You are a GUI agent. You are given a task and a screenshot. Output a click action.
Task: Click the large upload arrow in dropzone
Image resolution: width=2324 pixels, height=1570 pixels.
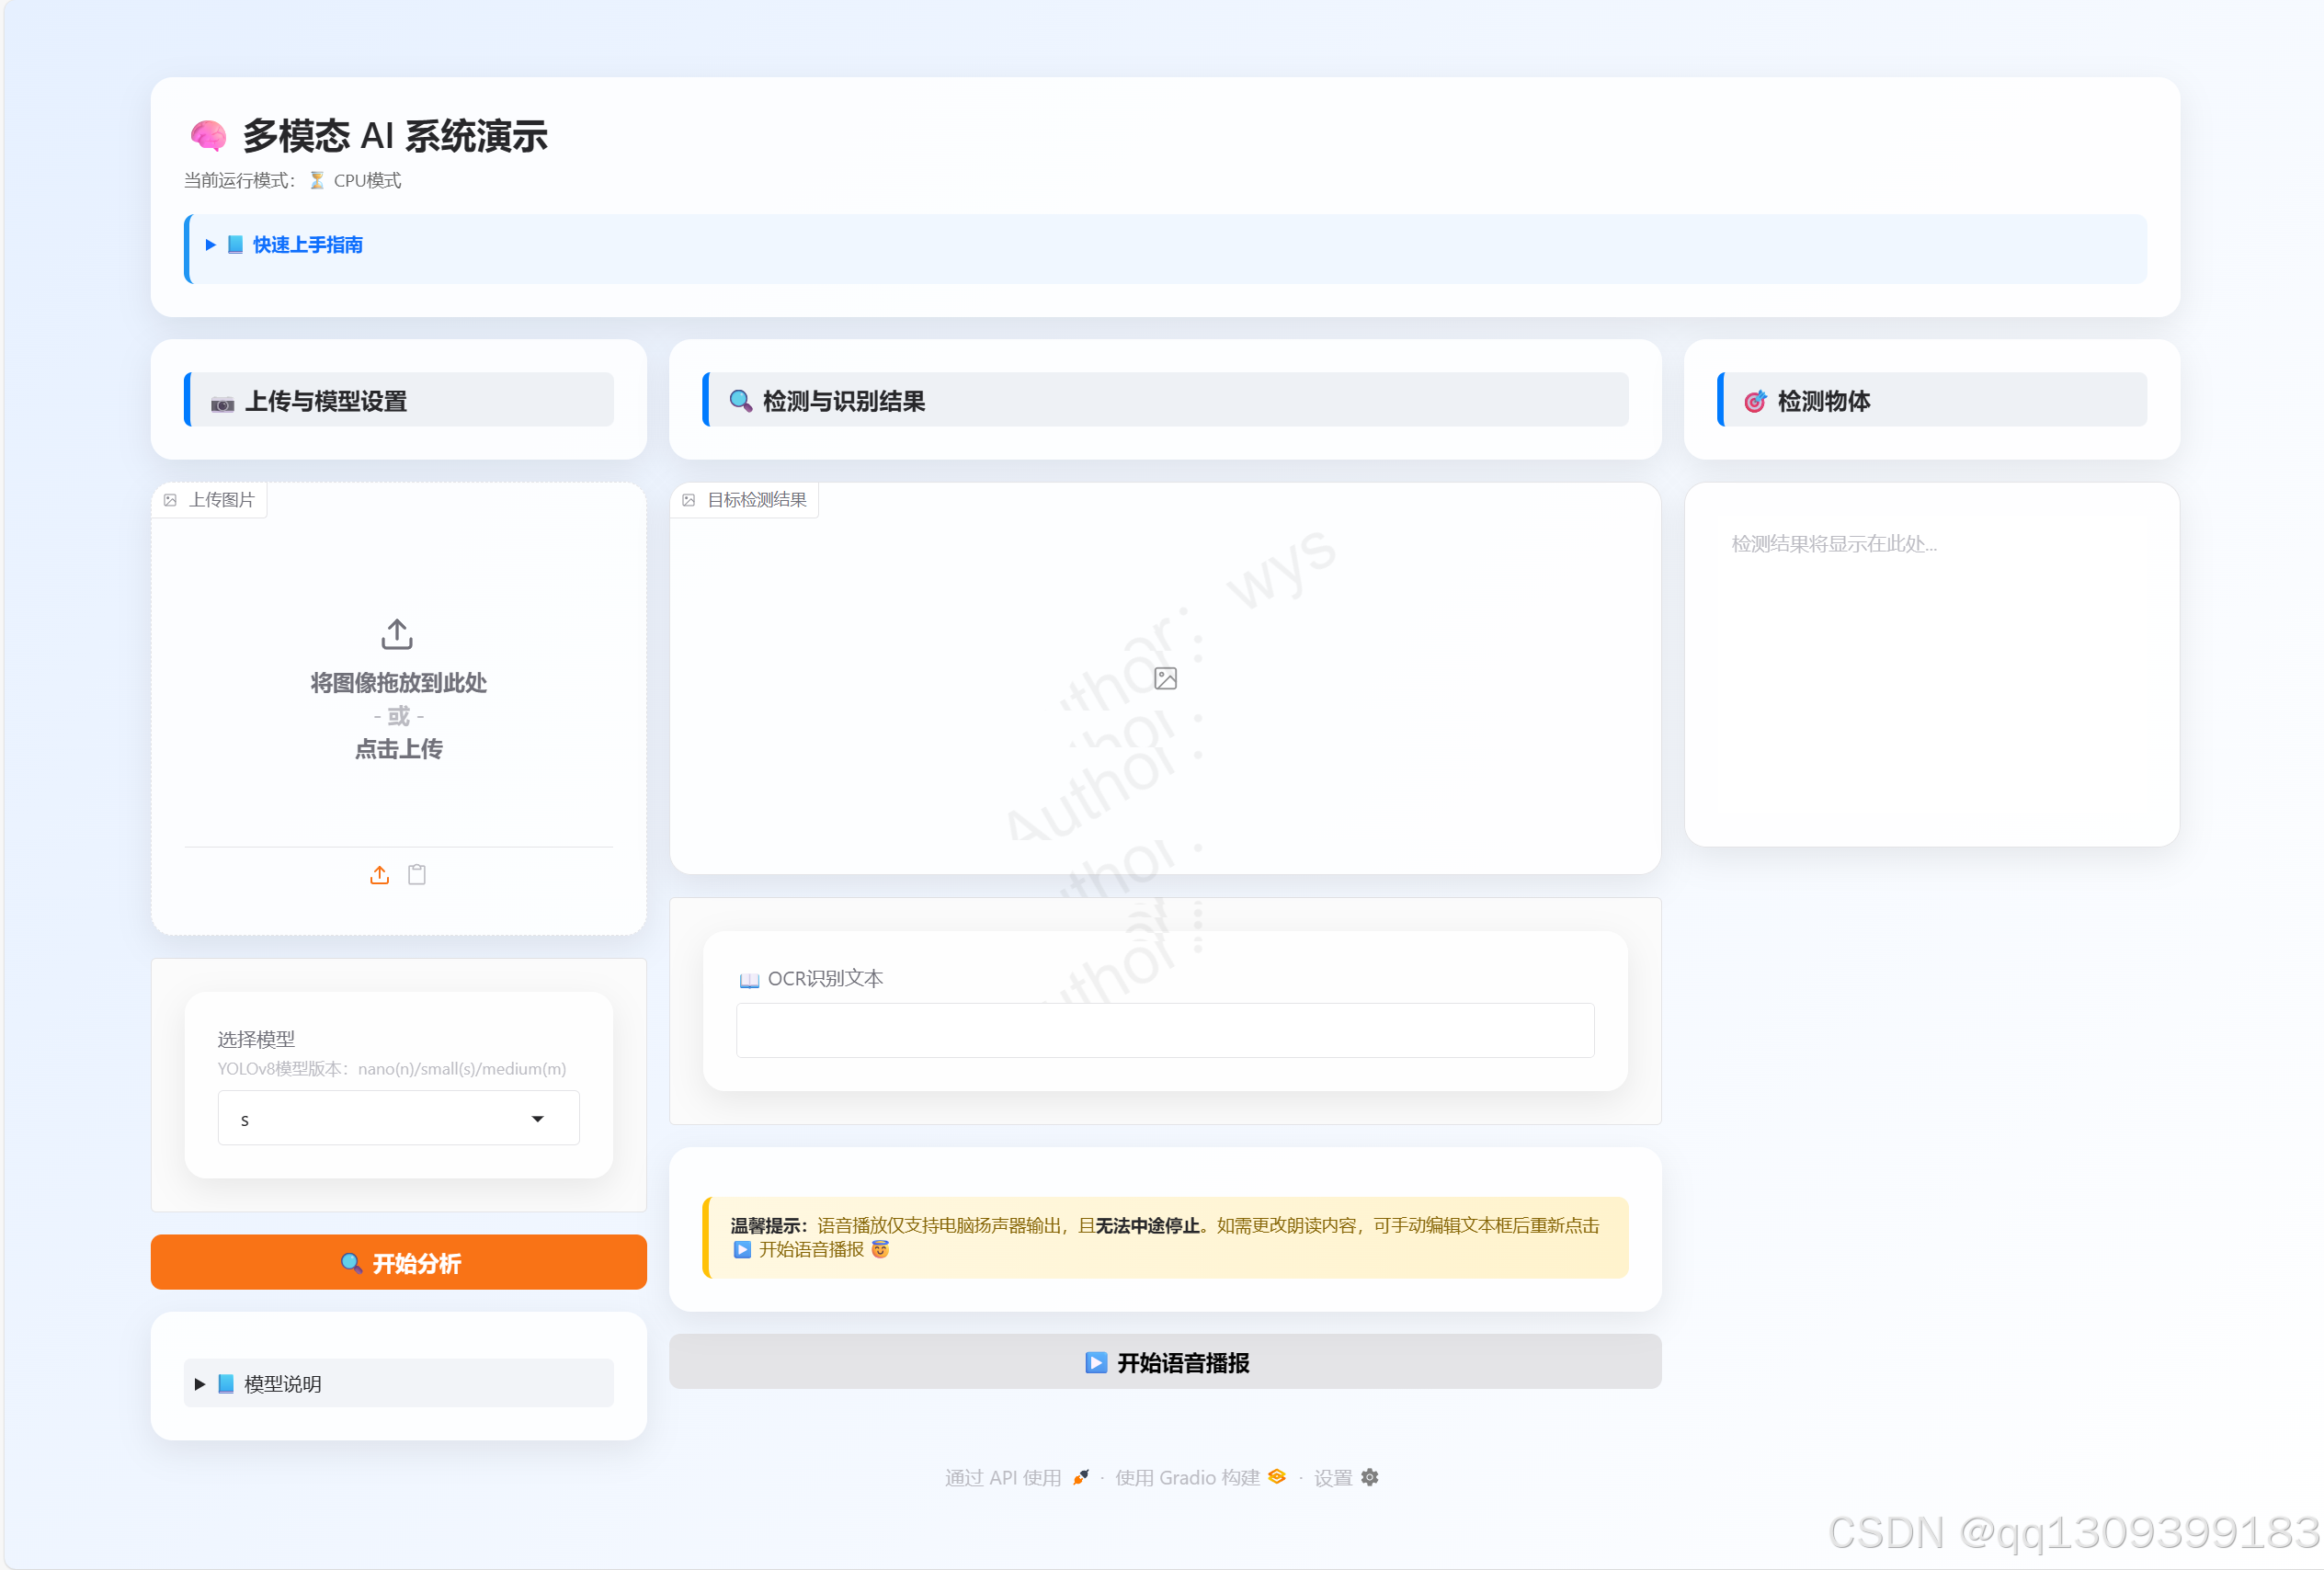(397, 634)
